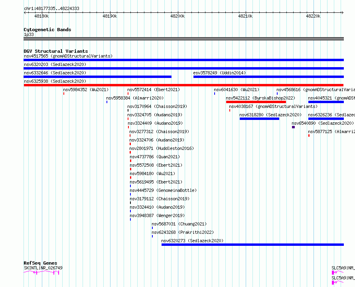Click the 1p33 band label
355x287 pixels.
[x=29, y=34]
